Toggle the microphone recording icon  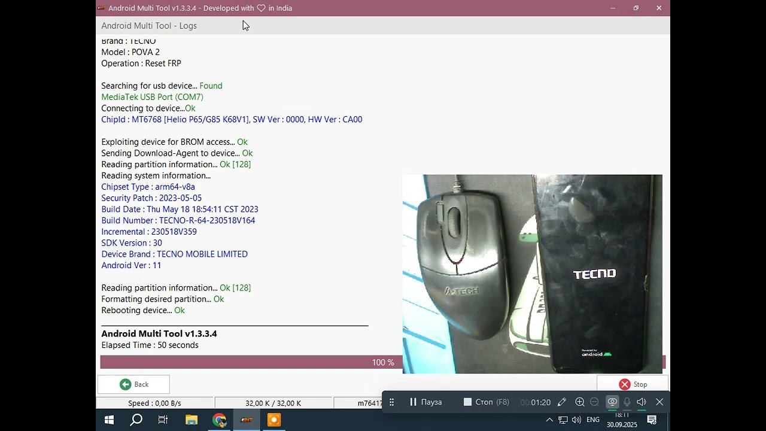(627, 402)
